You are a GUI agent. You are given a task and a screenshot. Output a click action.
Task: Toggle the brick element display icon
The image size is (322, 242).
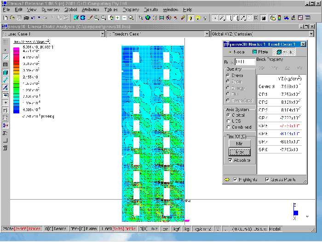click(5, 72)
